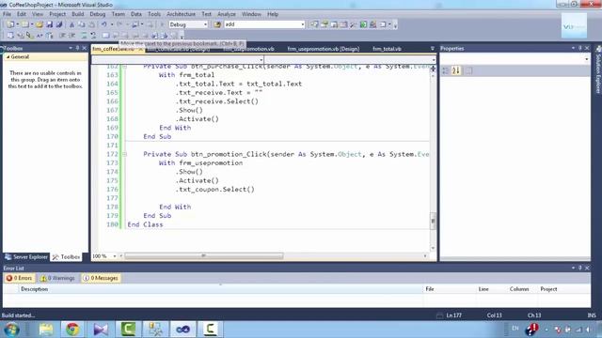Sort Error List by File column
The width and height of the screenshot is (602, 338).
tap(450, 289)
